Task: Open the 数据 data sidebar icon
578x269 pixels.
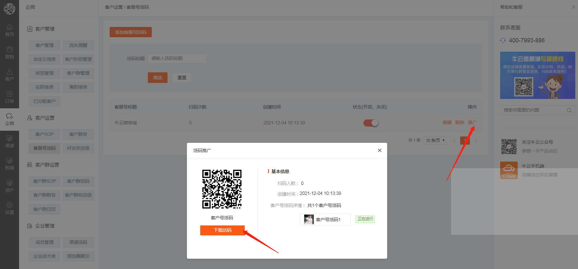Action: coord(9,164)
